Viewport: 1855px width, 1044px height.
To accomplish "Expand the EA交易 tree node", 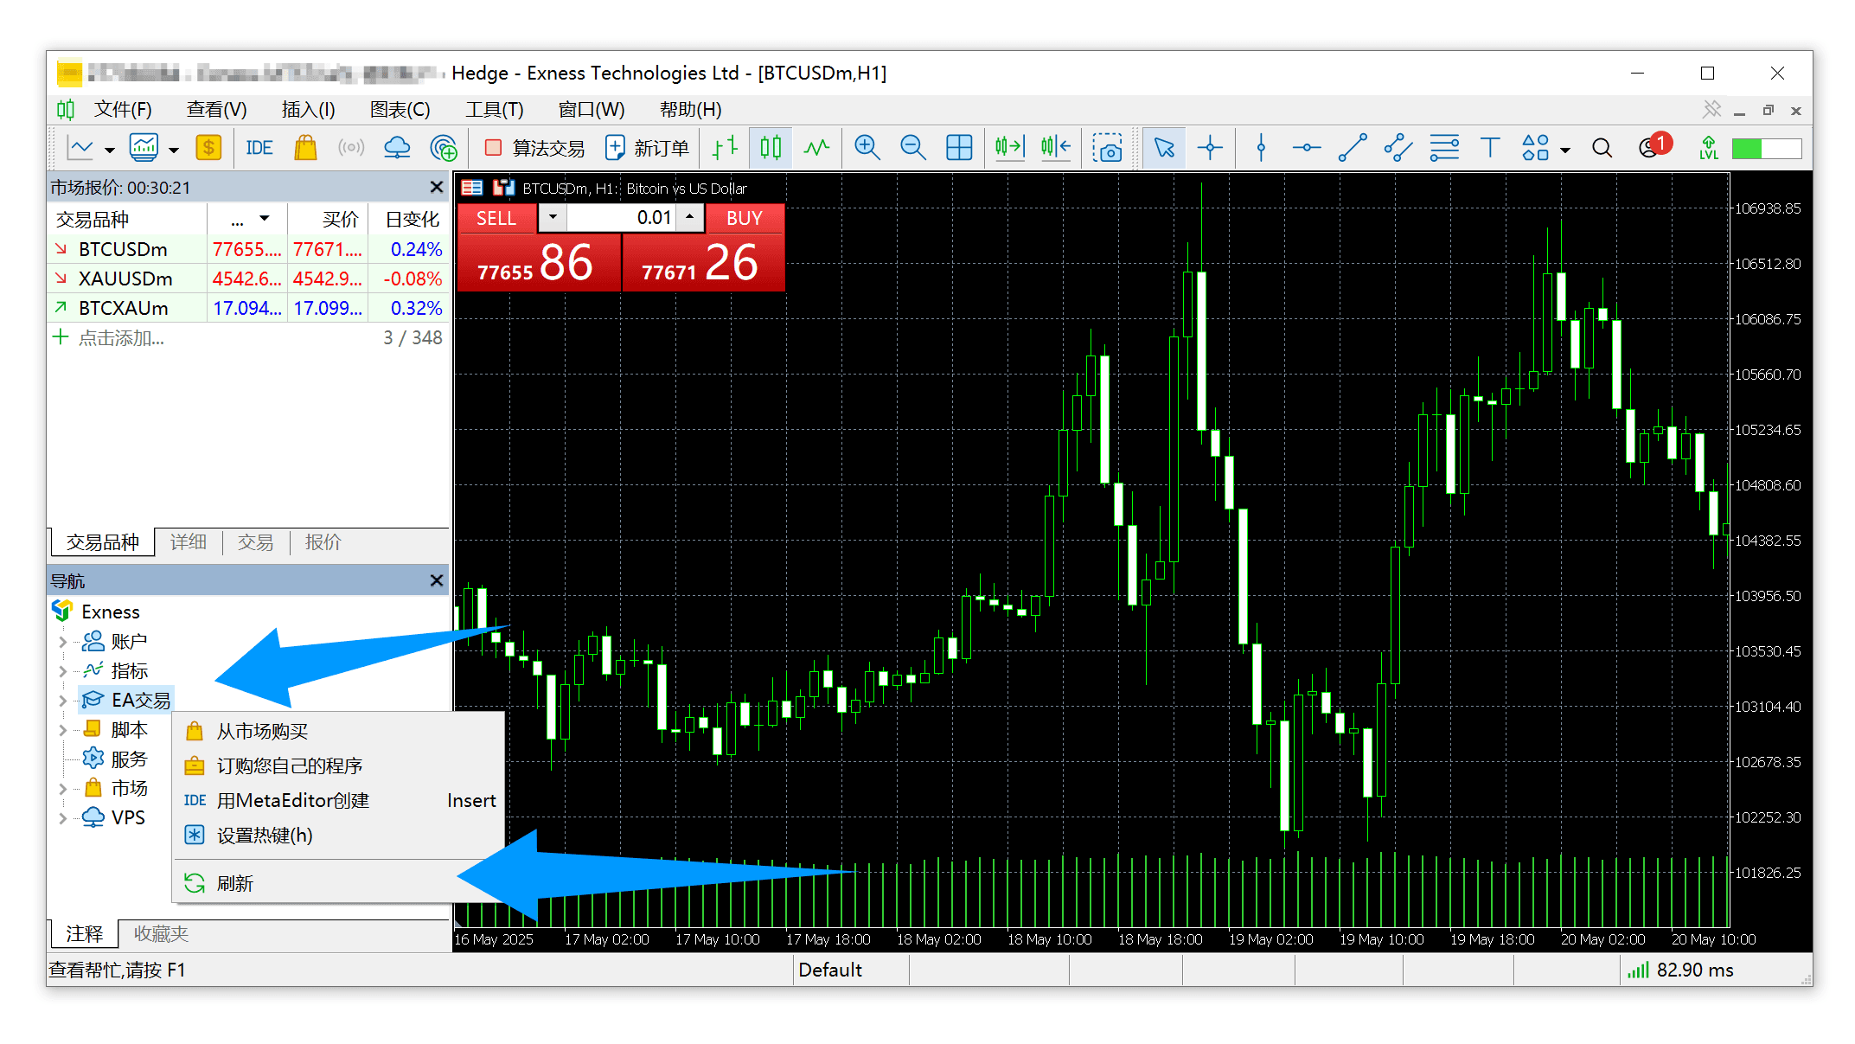I will 63,701.
